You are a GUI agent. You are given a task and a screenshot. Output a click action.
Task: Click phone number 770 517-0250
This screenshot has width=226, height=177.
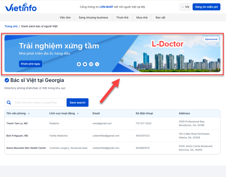click(143, 123)
